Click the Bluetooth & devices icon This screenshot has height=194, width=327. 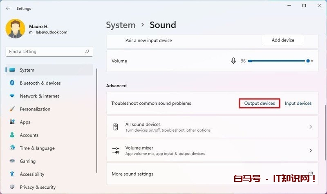tap(12, 83)
